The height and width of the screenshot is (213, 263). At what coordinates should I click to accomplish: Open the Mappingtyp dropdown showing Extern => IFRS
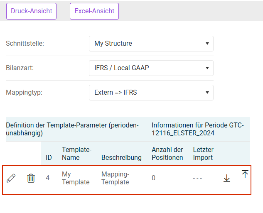coord(151,93)
